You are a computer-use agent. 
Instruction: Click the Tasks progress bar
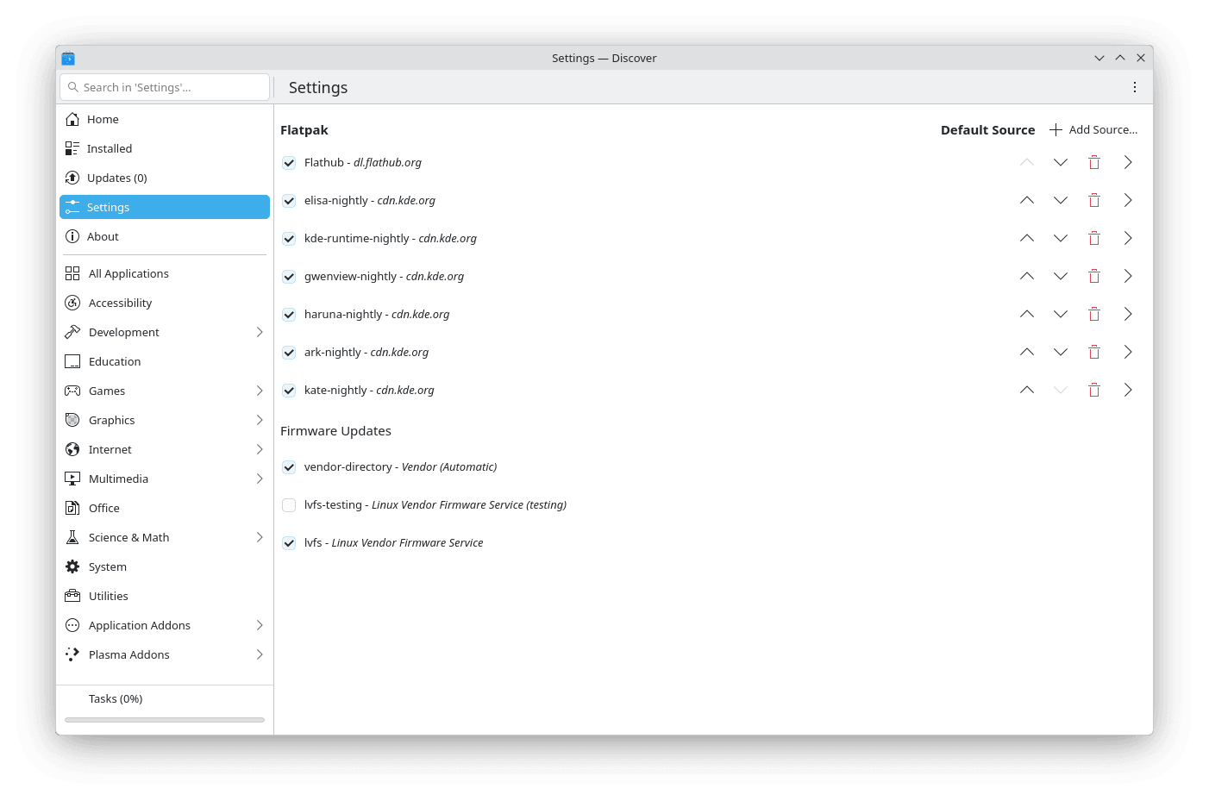tap(165, 720)
